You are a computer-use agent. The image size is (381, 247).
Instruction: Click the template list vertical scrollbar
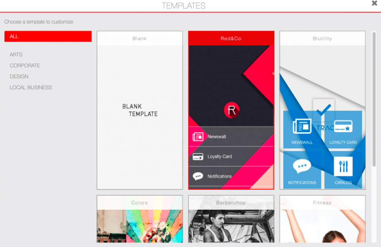click(x=374, y=99)
